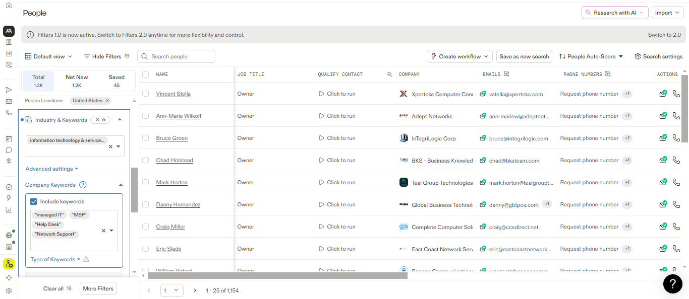Click the call icon for Vincent Stella

coord(676,94)
